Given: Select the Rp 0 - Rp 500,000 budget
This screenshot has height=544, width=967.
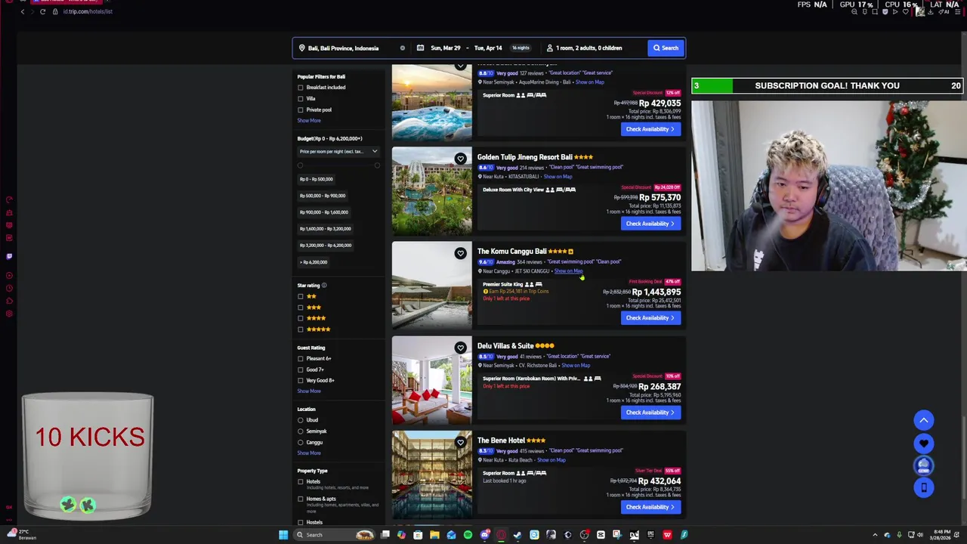Looking at the screenshot, I should click(x=317, y=179).
